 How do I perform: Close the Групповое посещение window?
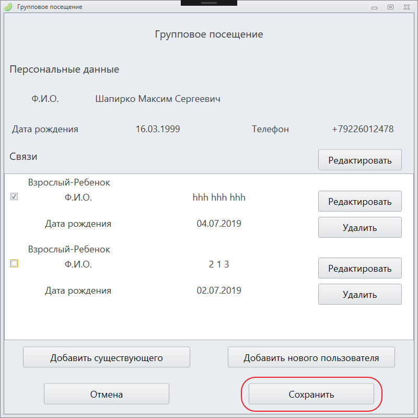pyautogui.click(x=407, y=7)
